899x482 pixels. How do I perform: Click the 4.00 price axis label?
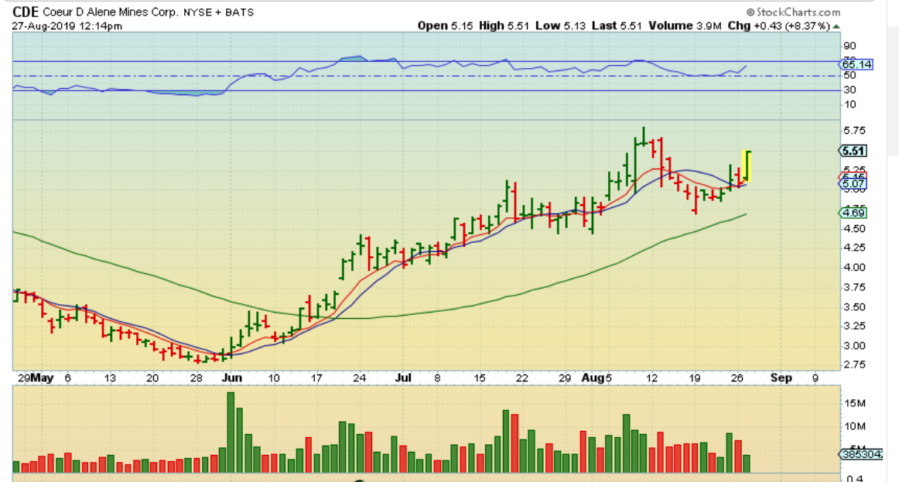click(854, 267)
